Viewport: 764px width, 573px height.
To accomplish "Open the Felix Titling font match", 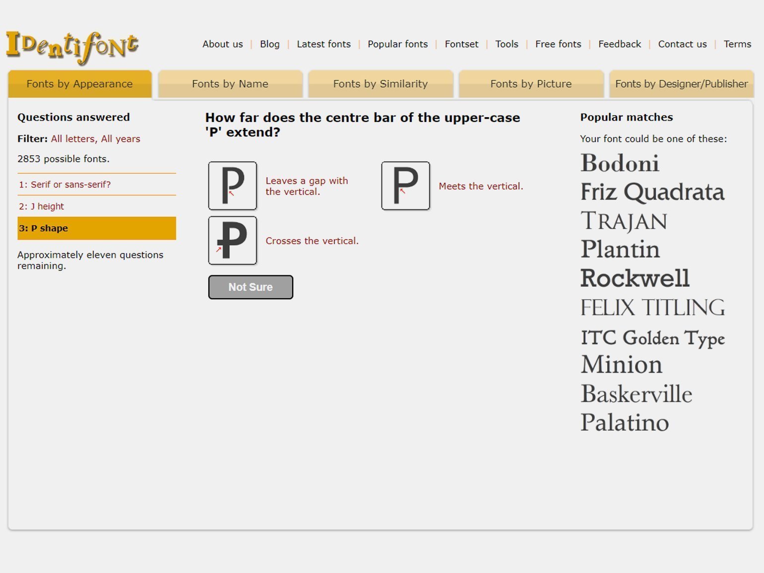I will (653, 308).
